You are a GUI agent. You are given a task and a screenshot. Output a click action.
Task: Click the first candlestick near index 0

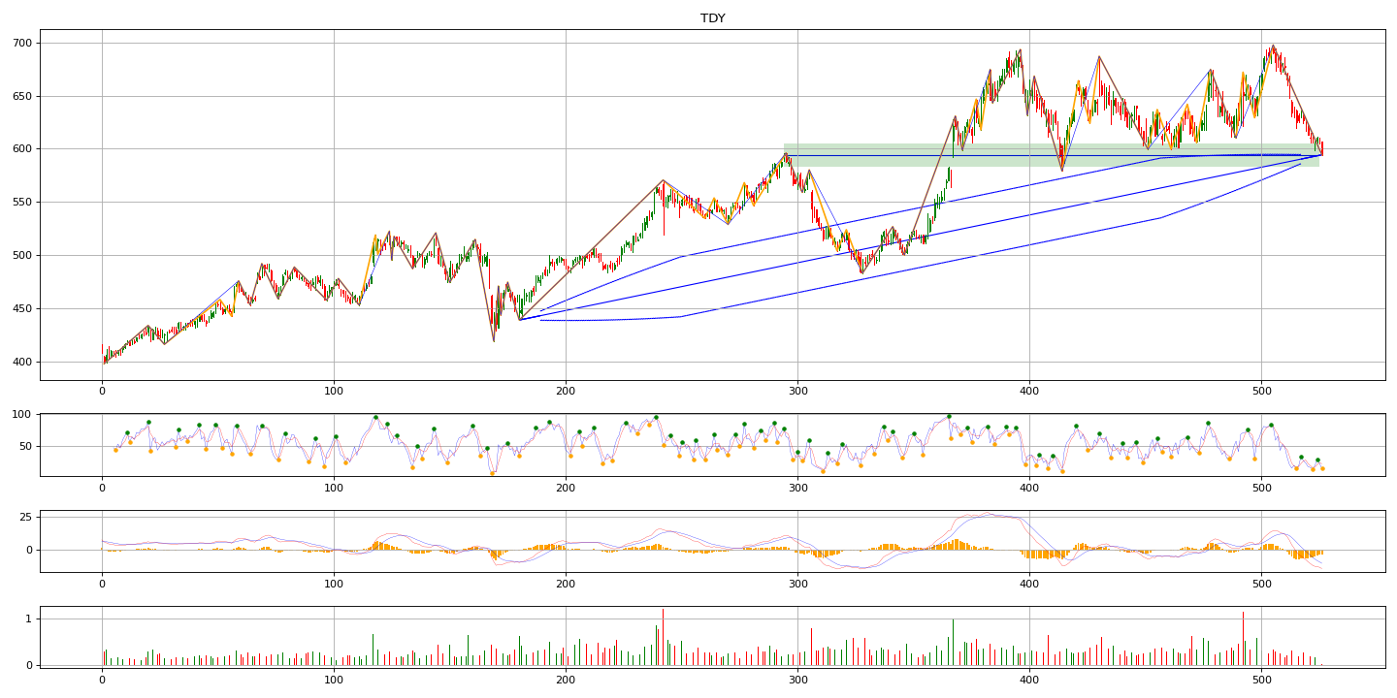coord(103,355)
